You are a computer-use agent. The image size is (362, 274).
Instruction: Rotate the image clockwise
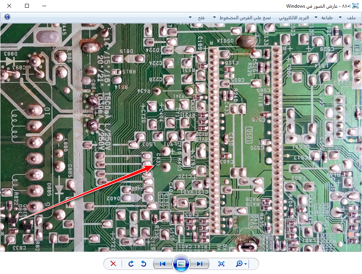tap(131, 264)
